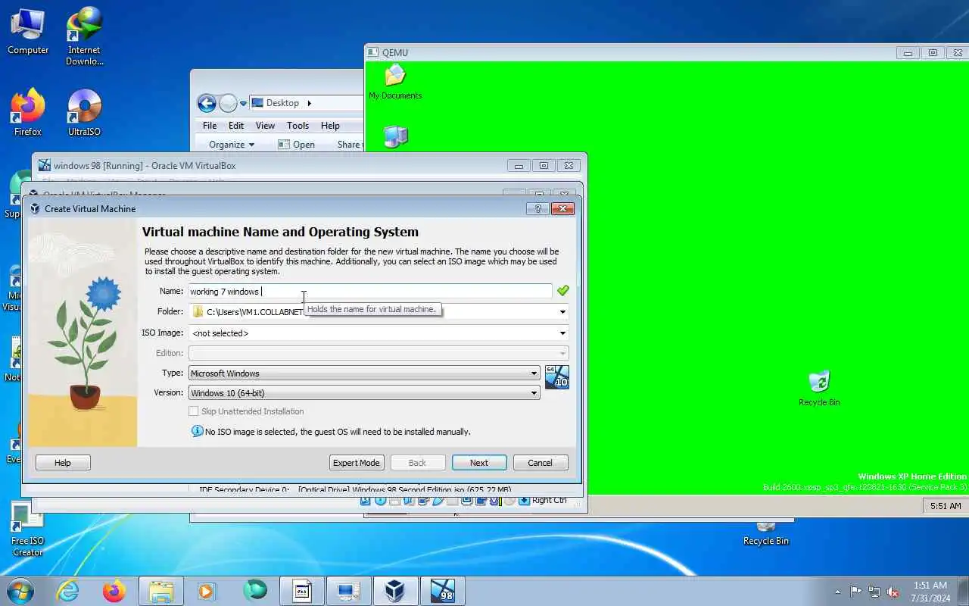
Task: Switch to VirtualBox Manager on the taskbar
Action: [x=395, y=591]
